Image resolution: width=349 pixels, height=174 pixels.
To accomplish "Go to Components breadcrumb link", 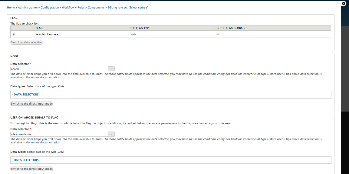I will point(96,8).
